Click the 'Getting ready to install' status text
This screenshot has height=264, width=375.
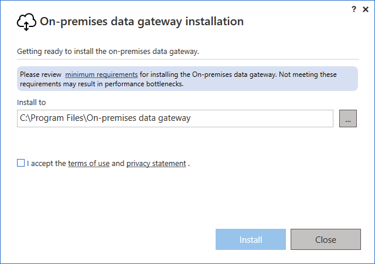pos(108,52)
